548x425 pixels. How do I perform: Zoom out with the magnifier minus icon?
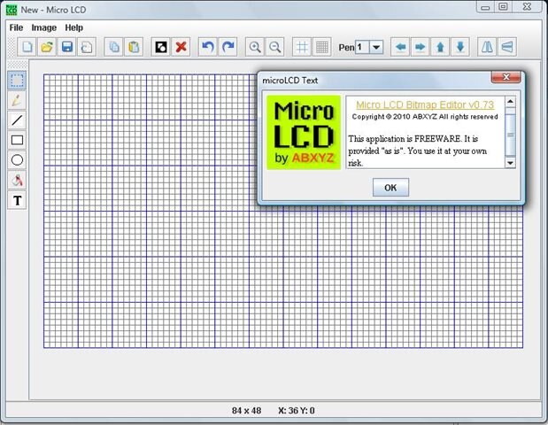click(274, 47)
